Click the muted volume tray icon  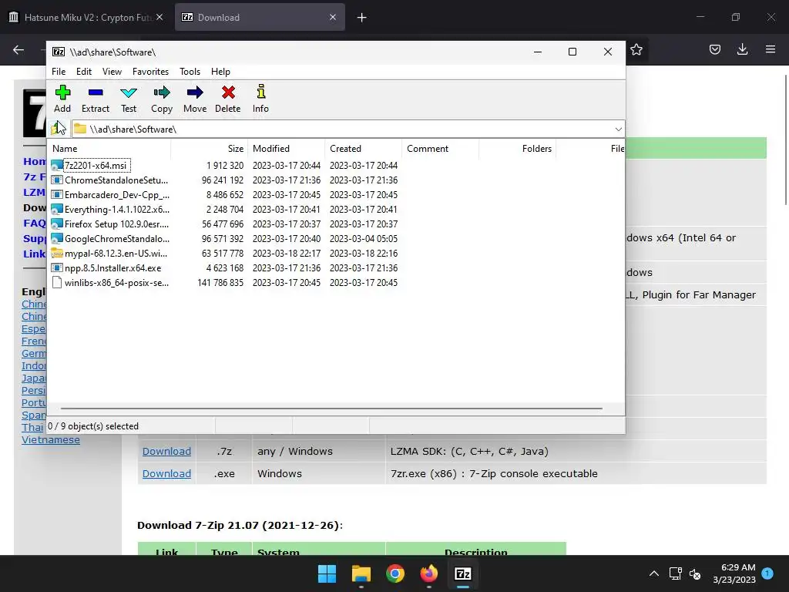click(695, 573)
